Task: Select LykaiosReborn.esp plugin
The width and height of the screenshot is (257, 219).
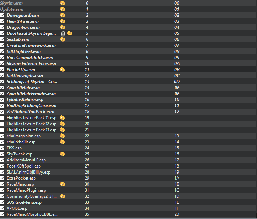Action: (25, 100)
